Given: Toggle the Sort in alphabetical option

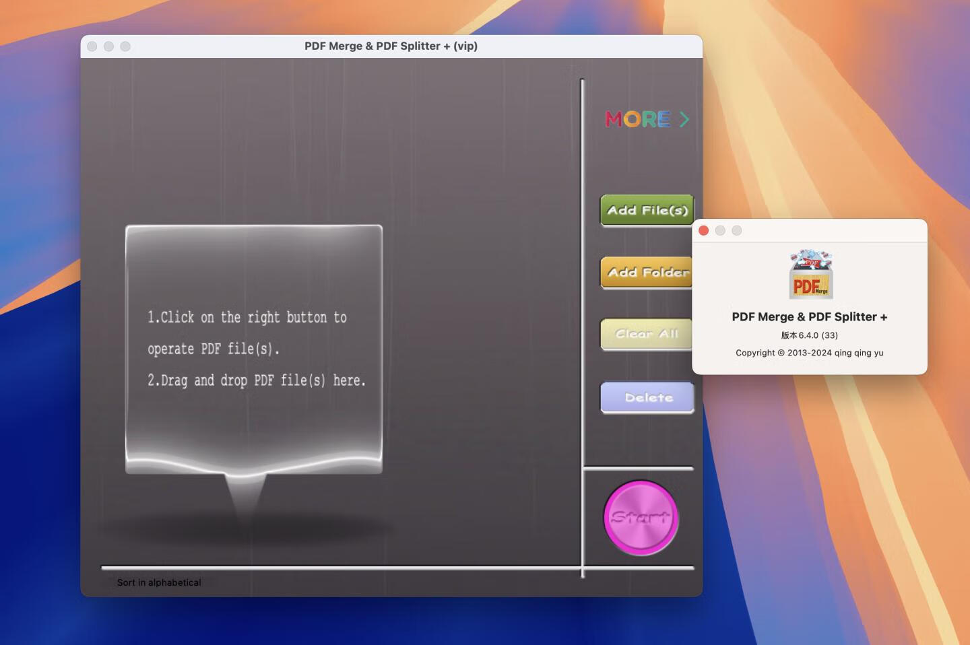Looking at the screenshot, I should [x=159, y=582].
